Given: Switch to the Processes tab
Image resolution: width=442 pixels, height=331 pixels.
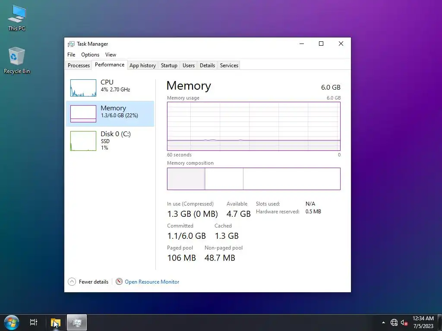Looking at the screenshot, I should pos(79,66).
